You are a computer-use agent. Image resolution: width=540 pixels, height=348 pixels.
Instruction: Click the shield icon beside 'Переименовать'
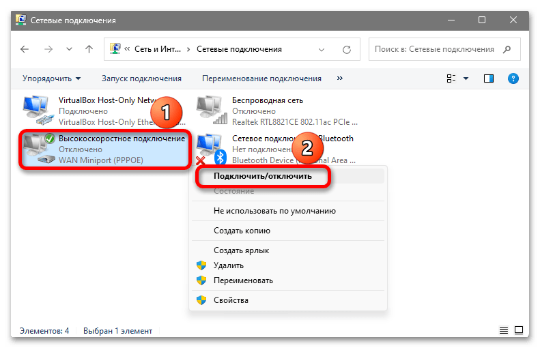point(201,280)
